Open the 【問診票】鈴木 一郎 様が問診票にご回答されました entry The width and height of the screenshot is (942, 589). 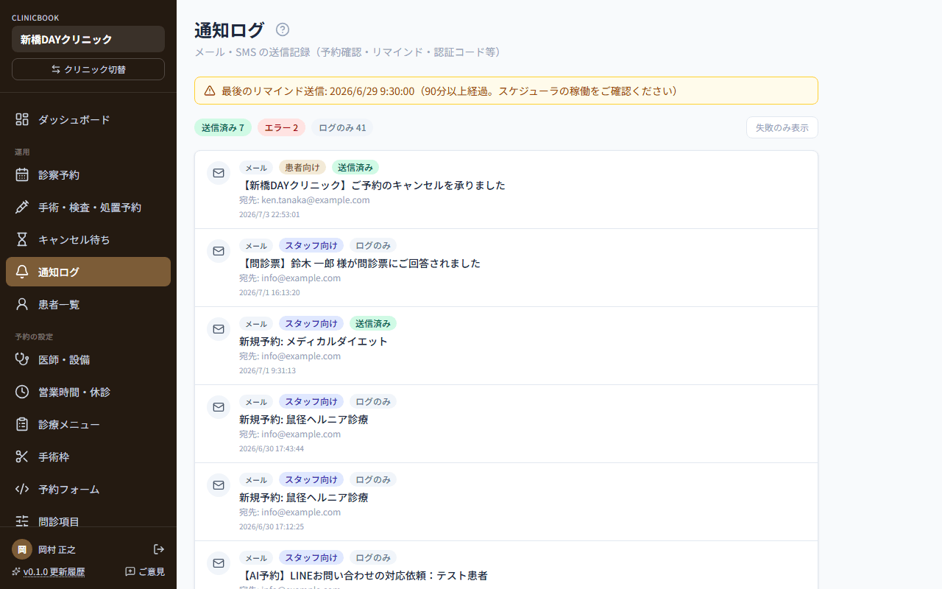click(506, 268)
